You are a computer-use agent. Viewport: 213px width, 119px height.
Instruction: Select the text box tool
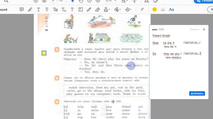81,10
